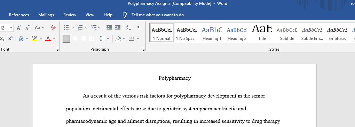Open borders dropdown arrow

pyautogui.click(x=138, y=39)
